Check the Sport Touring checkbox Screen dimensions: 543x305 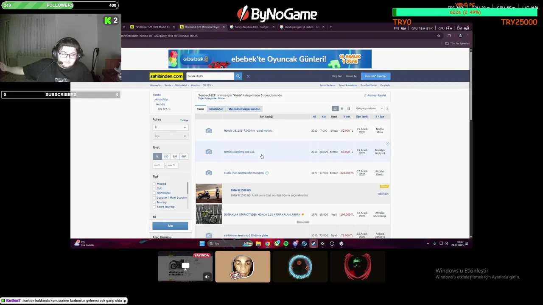pyautogui.click(x=154, y=207)
